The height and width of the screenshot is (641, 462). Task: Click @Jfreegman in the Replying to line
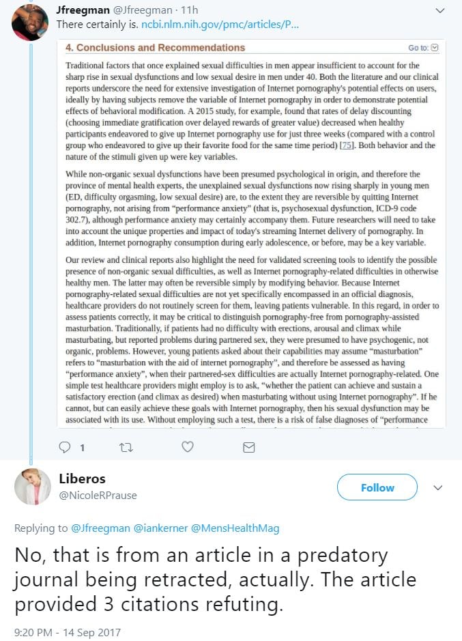click(x=100, y=528)
